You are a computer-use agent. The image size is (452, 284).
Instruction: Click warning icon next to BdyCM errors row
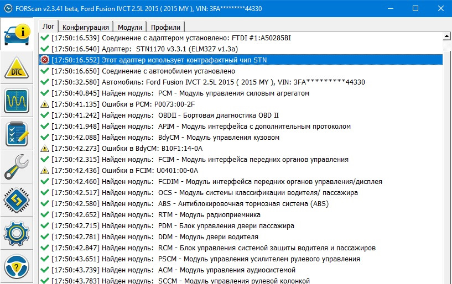click(45, 148)
